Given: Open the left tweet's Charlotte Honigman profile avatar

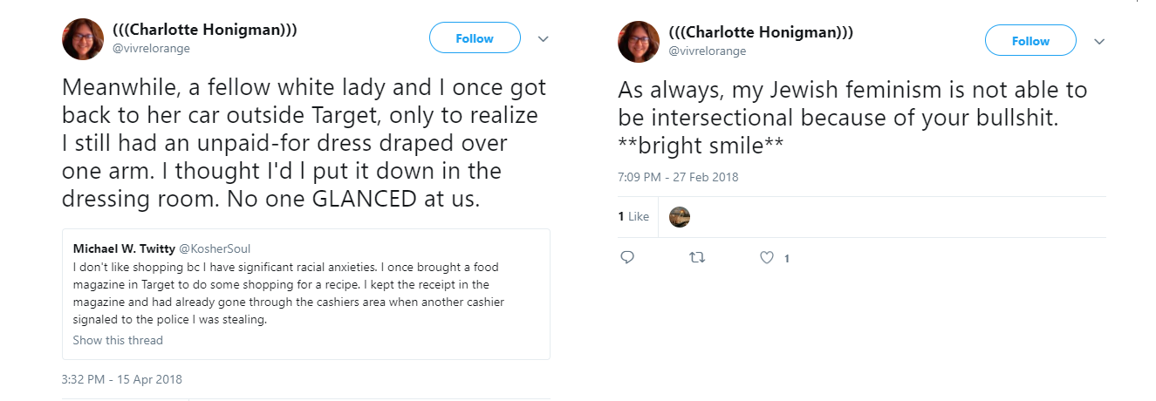Looking at the screenshot, I should [83, 38].
